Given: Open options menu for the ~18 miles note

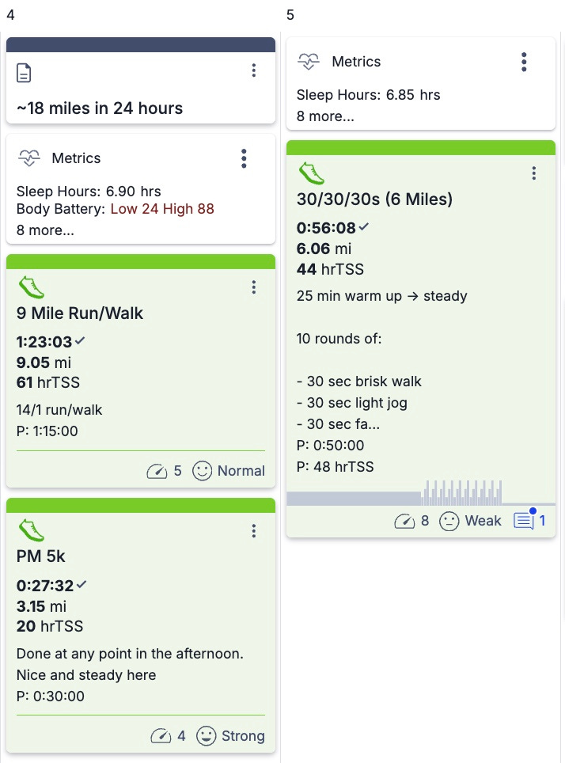Looking at the screenshot, I should click(x=253, y=70).
